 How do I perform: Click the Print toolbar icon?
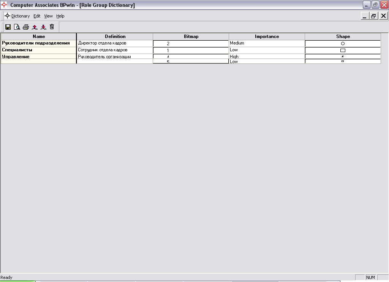point(26,27)
